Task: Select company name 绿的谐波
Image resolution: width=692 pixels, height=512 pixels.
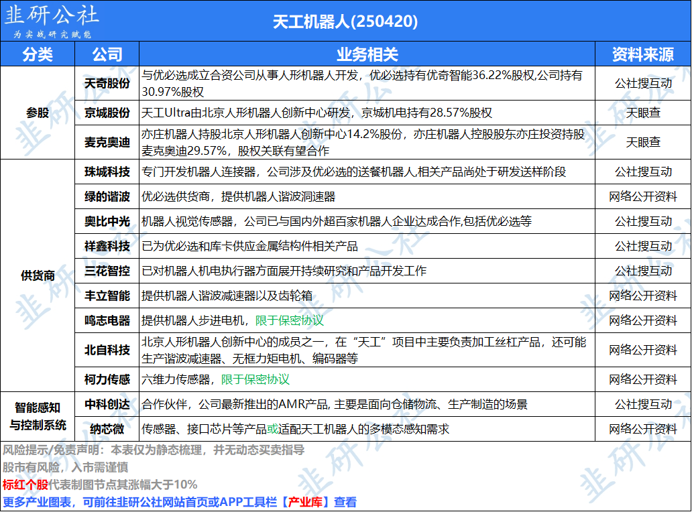Action: click(107, 196)
